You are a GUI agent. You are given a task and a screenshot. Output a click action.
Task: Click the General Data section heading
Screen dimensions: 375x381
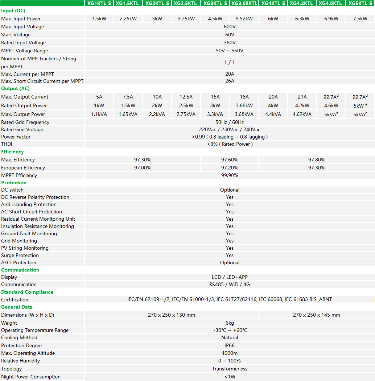point(17,307)
